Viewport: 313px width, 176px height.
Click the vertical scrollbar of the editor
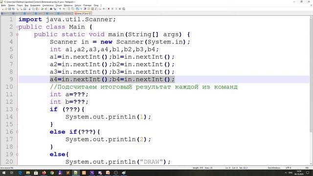[311, 75]
